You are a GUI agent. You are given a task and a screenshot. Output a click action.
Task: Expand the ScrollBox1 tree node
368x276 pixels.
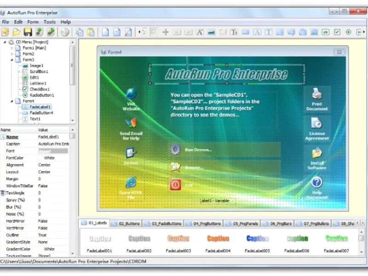click(19, 72)
